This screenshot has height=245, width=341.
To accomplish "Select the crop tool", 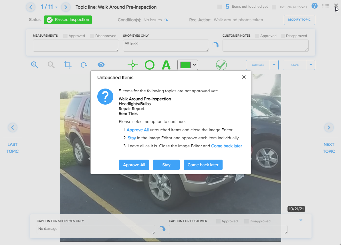I will coord(68,65).
